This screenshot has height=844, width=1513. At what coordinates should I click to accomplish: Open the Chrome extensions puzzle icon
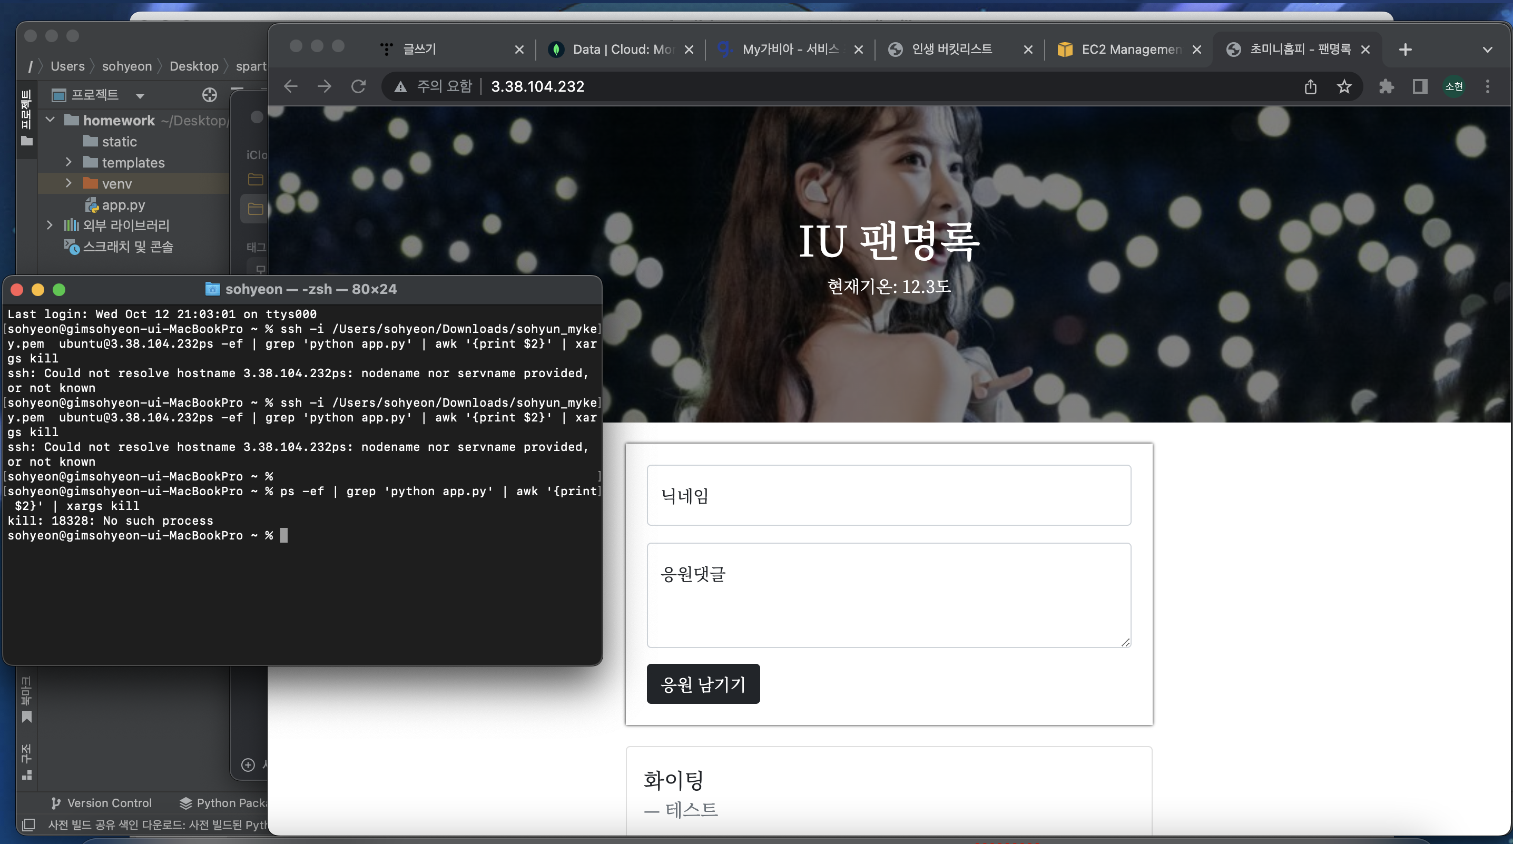(1386, 87)
